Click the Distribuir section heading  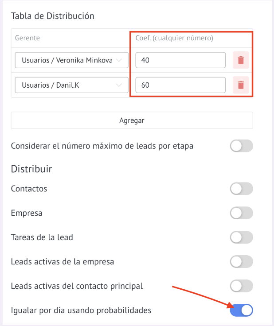click(31, 169)
